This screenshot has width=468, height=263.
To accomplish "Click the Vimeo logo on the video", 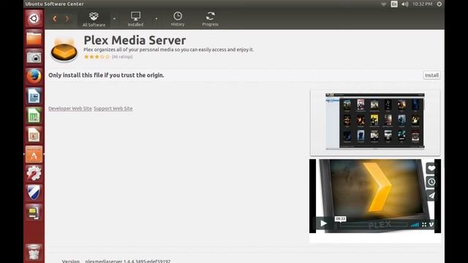I will [431, 224].
